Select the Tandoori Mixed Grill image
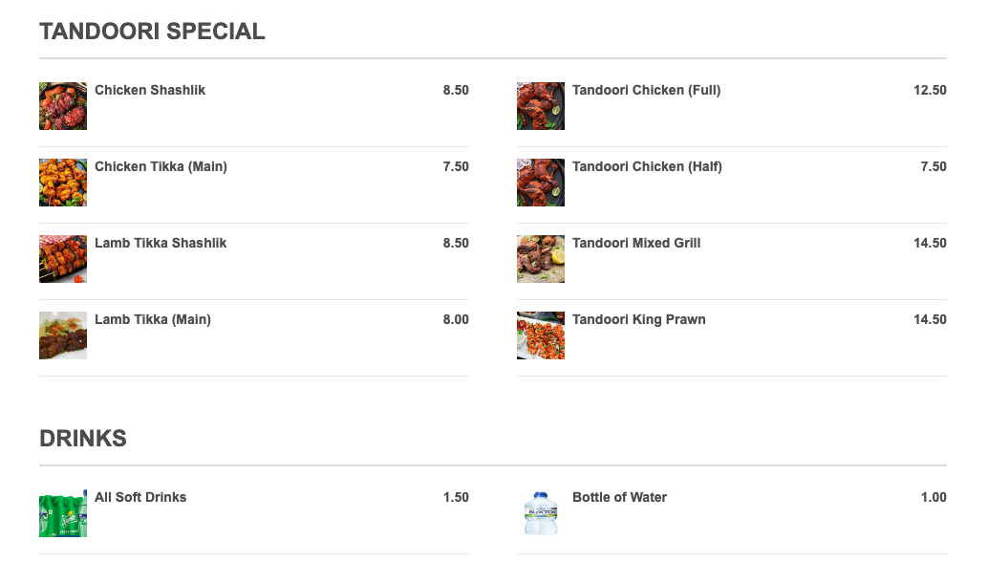The width and height of the screenshot is (988, 562). 541,259
